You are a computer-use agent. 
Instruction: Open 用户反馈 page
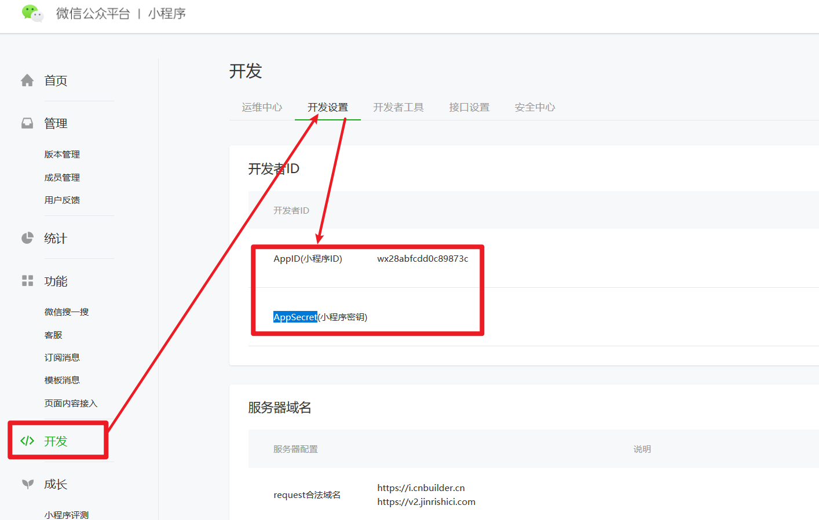click(x=62, y=200)
